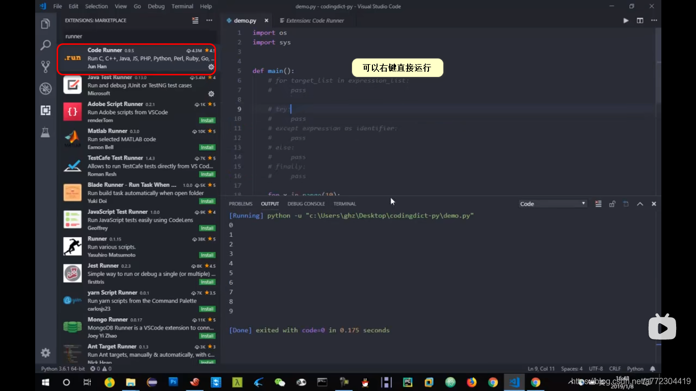
Task: Open the File menu
Action: click(58, 6)
